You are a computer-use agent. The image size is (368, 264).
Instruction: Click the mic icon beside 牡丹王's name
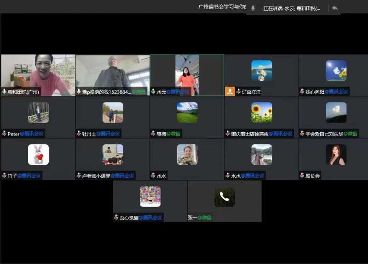pos(79,134)
